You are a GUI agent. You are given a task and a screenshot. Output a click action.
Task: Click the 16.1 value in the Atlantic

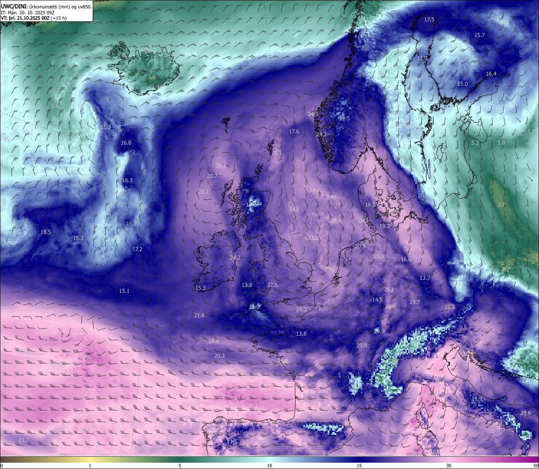pyautogui.click(x=78, y=238)
